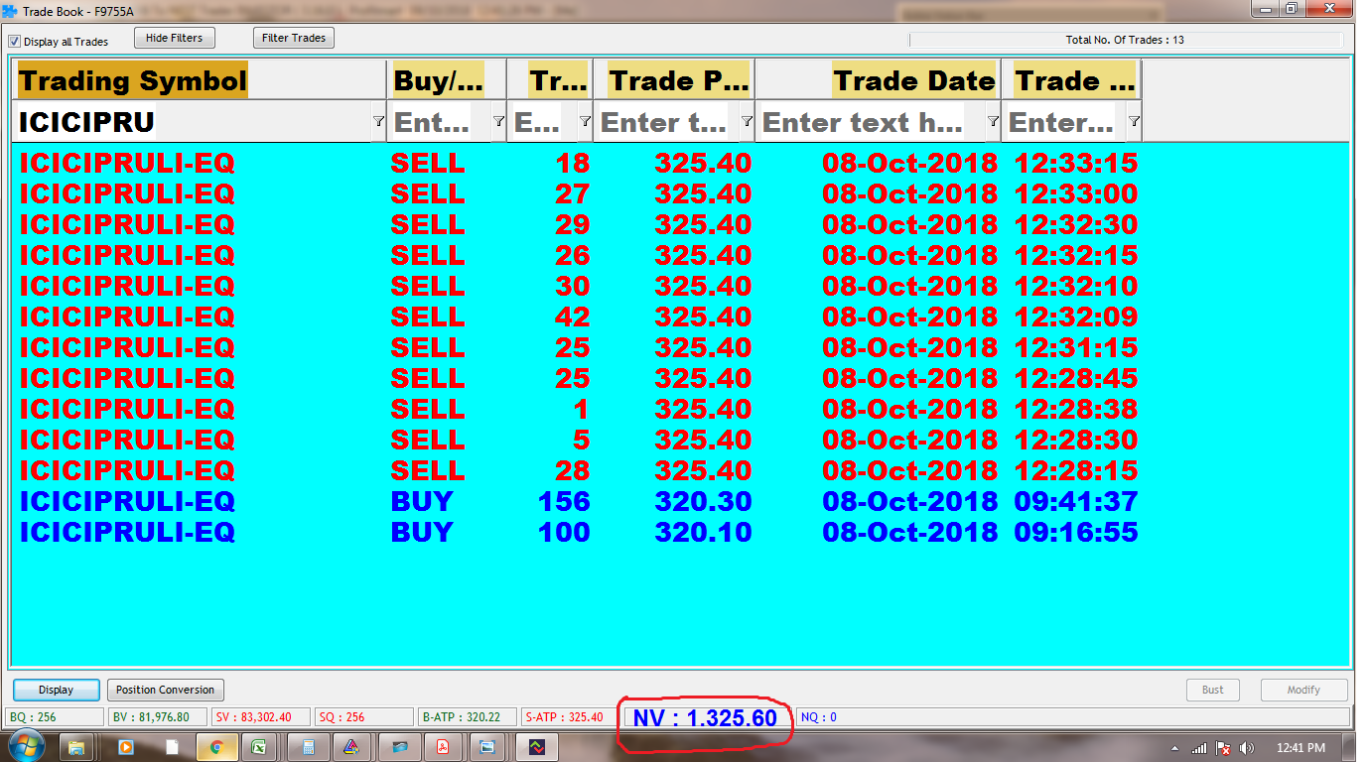Select the SELL trade at 12:28:45
Image resolution: width=1370 pixels, height=762 pixels.
pos(579,378)
